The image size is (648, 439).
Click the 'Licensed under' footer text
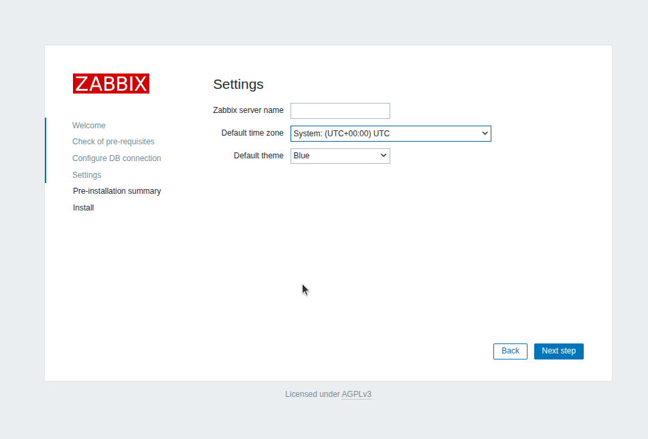(313, 394)
